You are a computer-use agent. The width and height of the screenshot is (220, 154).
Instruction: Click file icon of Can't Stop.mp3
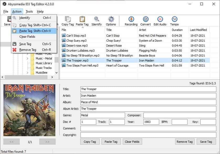coord(64,35)
